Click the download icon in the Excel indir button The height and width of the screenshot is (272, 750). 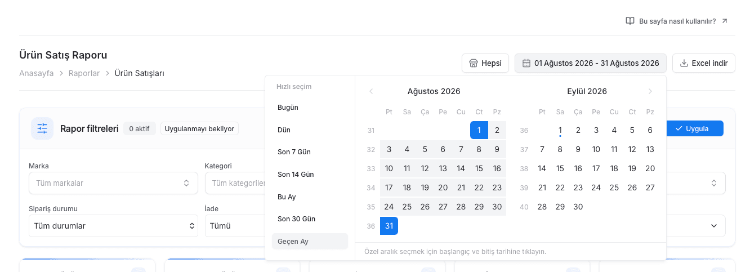tap(684, 63)
